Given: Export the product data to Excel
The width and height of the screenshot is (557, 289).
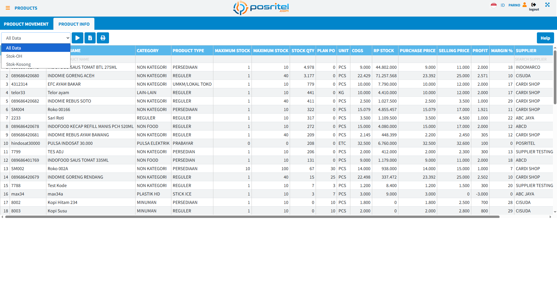Looking at the screenshot, I should [x=90, y=38].
